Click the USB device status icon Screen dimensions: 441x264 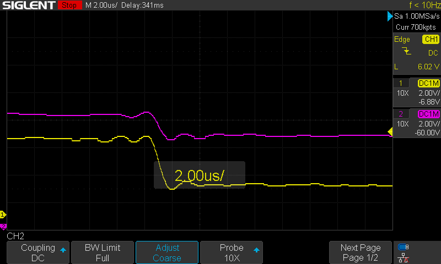point(404,247)
